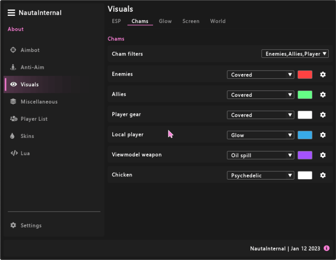Open Settings label in sidebar
Image resolution: width=336 pixels, height=260 pixels.
tap(31, 225)
